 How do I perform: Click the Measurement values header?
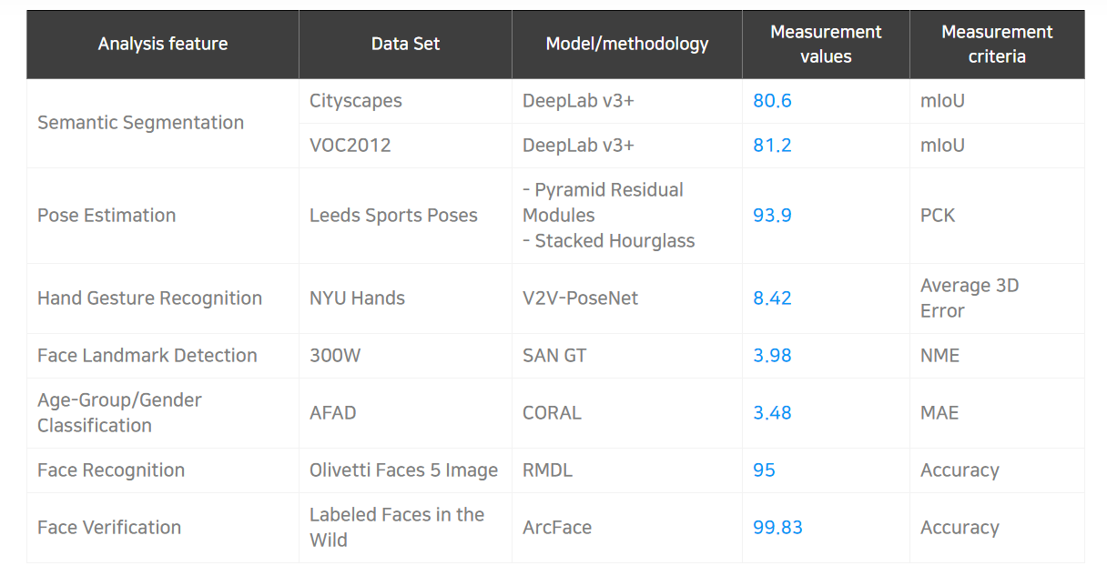click(826, 44)
